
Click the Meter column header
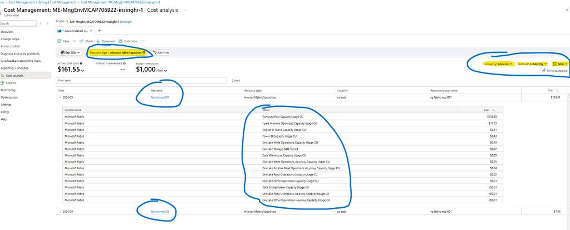point(266,110)
